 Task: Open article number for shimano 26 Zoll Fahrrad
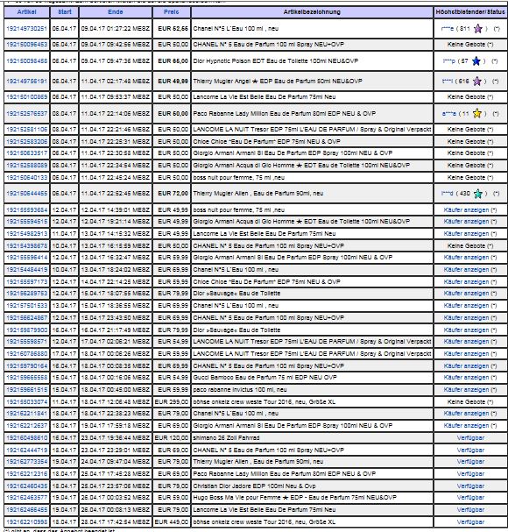click(x=27, y=437)
